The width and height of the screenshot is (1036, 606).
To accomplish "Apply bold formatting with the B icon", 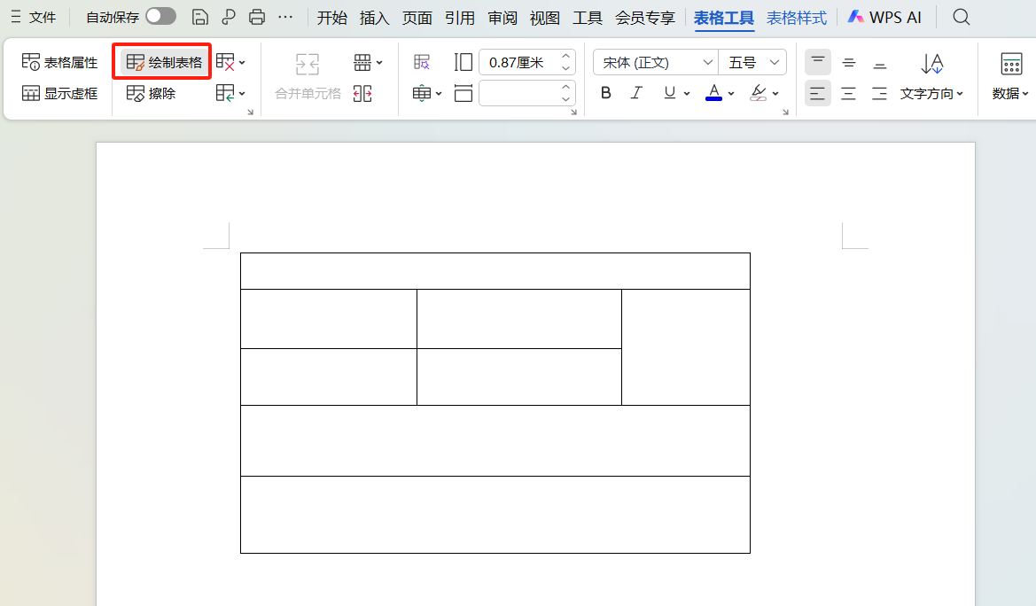I will point(605,92).
